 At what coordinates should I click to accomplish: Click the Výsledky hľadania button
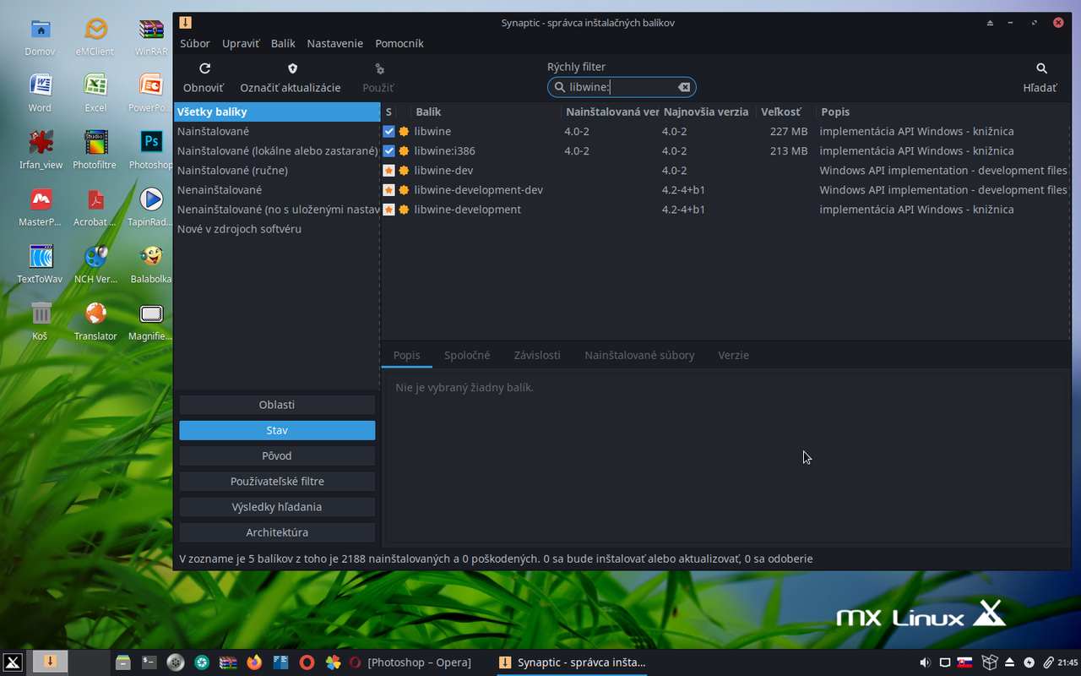[277, 507]
